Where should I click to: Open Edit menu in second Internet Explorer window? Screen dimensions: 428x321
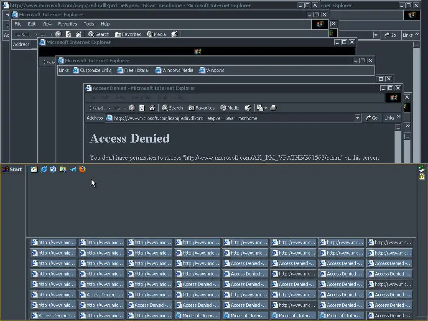point(32,24)
